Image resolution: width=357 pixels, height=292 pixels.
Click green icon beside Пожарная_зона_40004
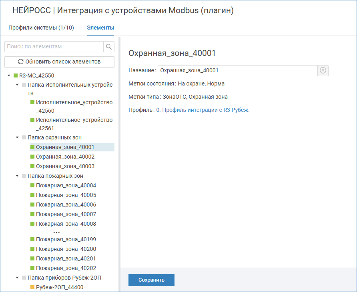click(32, 186)
